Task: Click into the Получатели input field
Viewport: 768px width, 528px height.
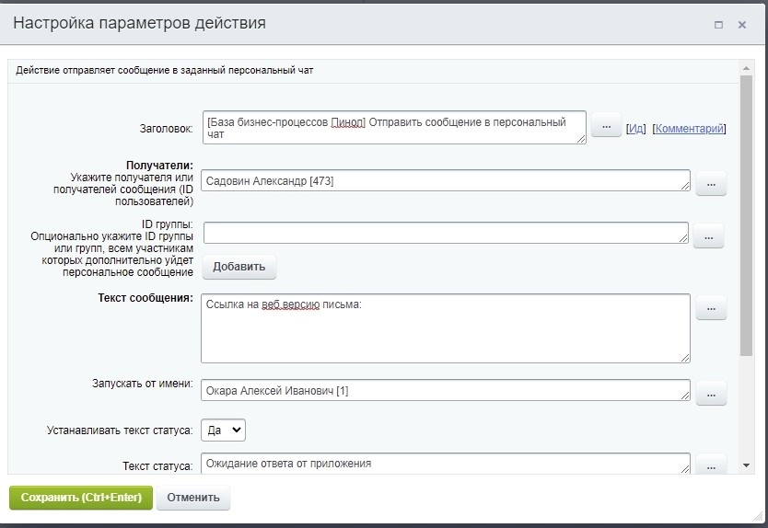Action: pos(445,181)
